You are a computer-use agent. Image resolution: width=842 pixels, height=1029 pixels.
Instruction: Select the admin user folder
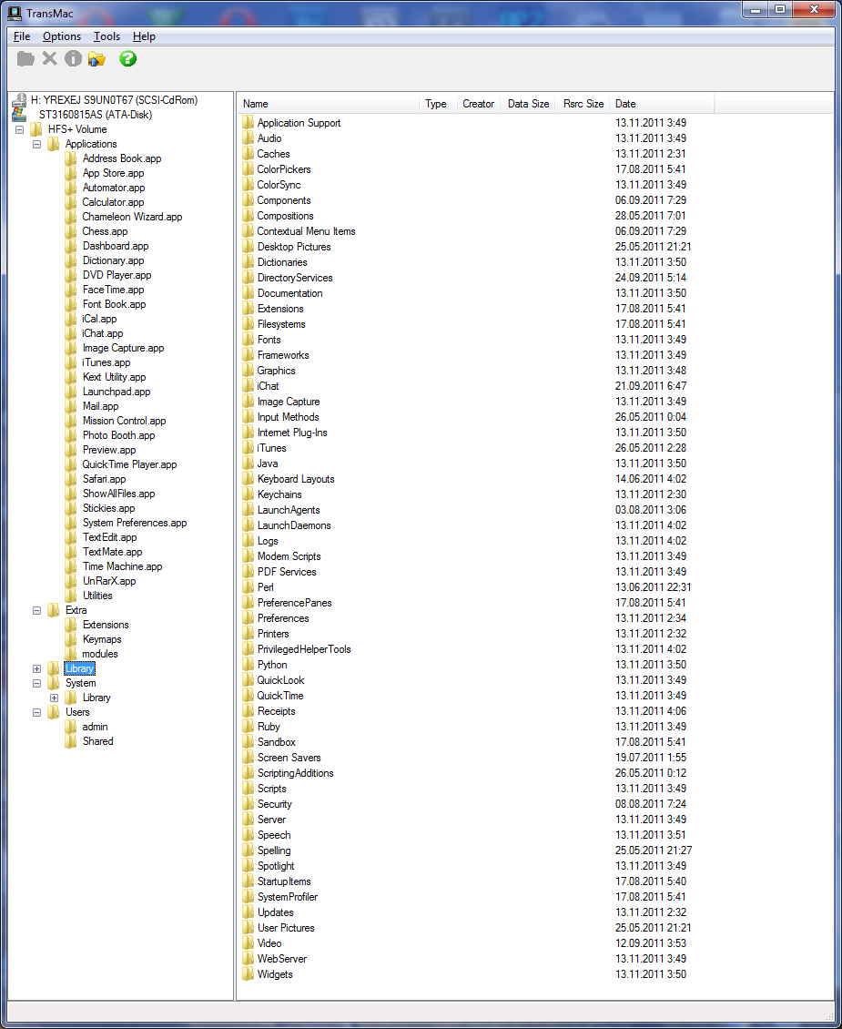coord(95,727)
